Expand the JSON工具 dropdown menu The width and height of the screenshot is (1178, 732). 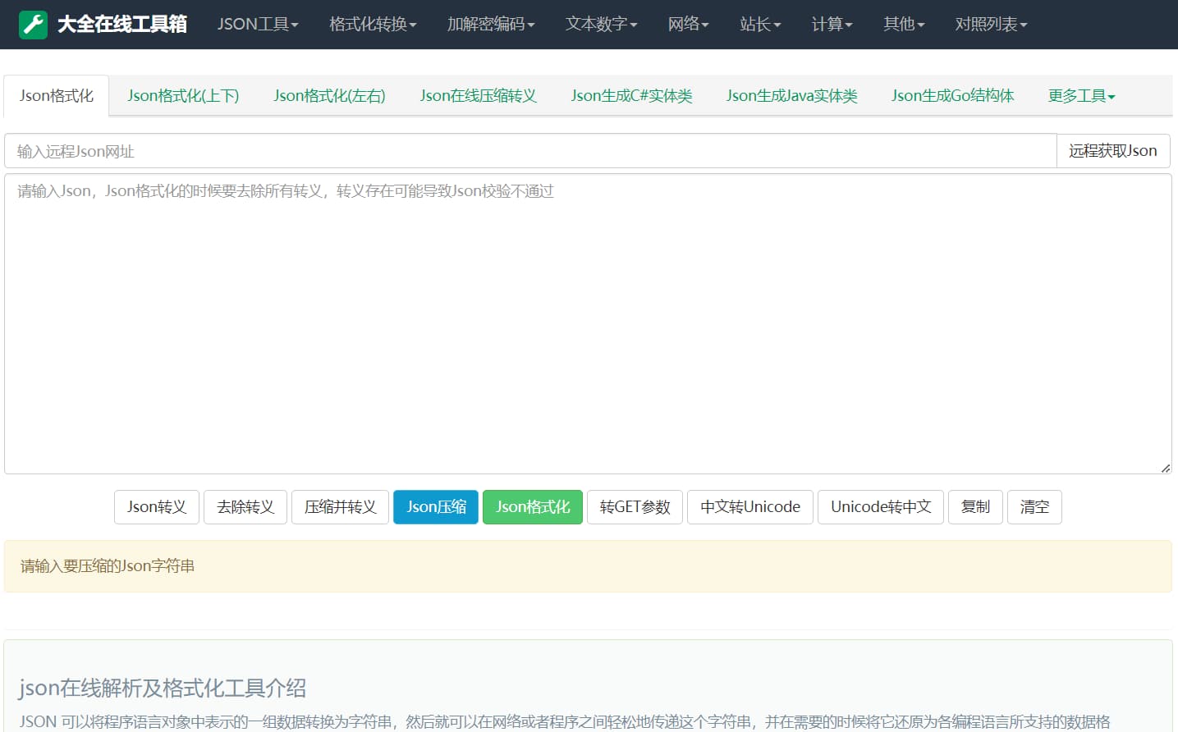258,25
